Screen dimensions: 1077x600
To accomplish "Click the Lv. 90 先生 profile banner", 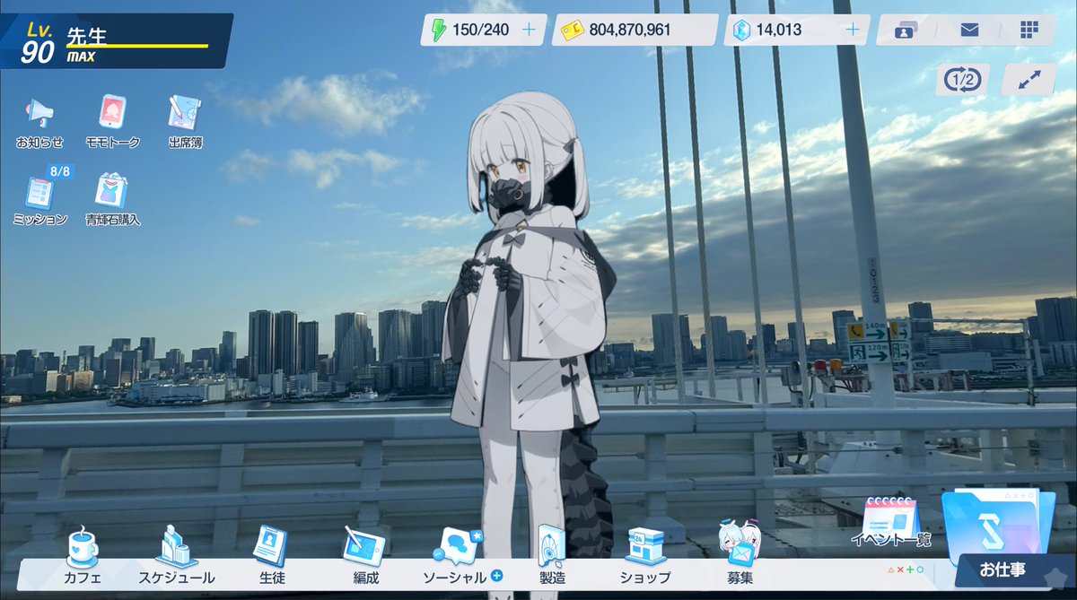I will (x=115, y=39).
